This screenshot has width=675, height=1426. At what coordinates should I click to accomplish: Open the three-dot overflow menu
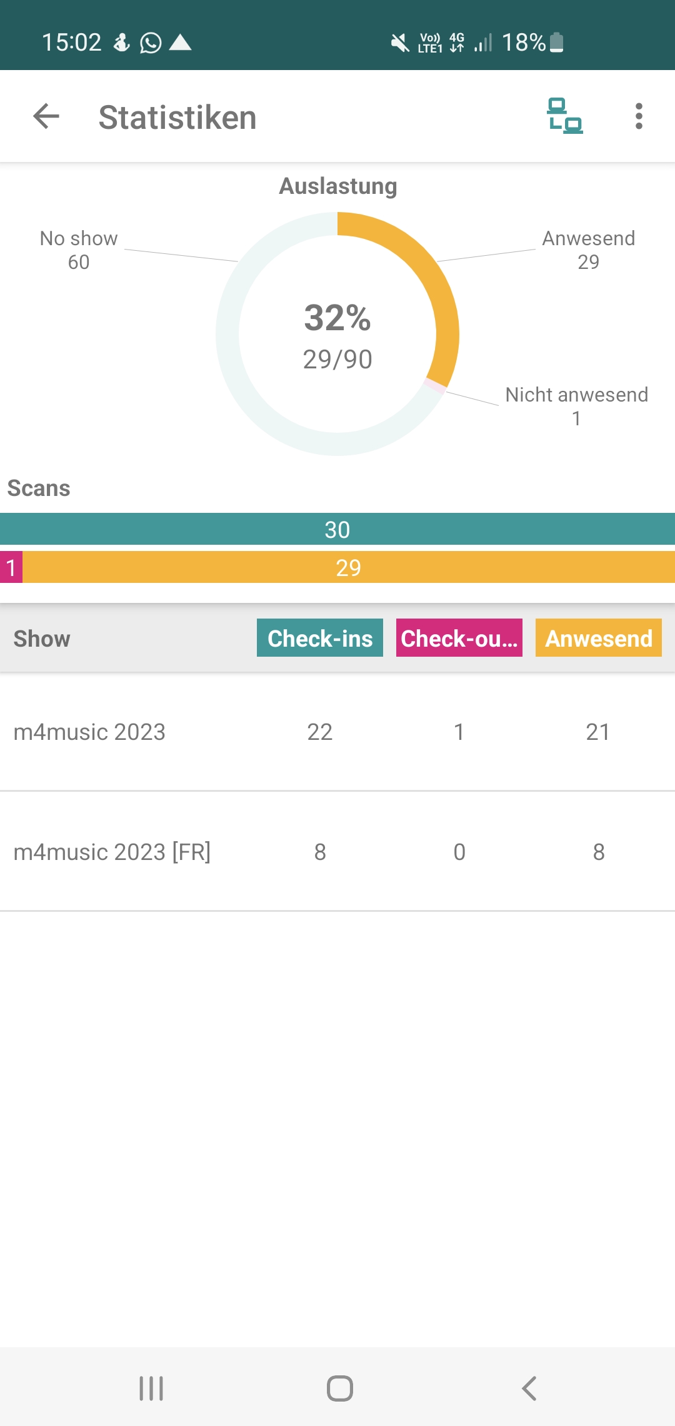639,116
